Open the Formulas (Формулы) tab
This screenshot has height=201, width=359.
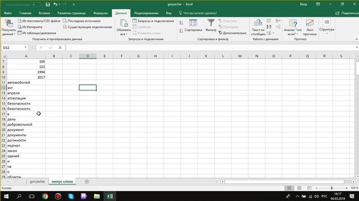(100, 13)
